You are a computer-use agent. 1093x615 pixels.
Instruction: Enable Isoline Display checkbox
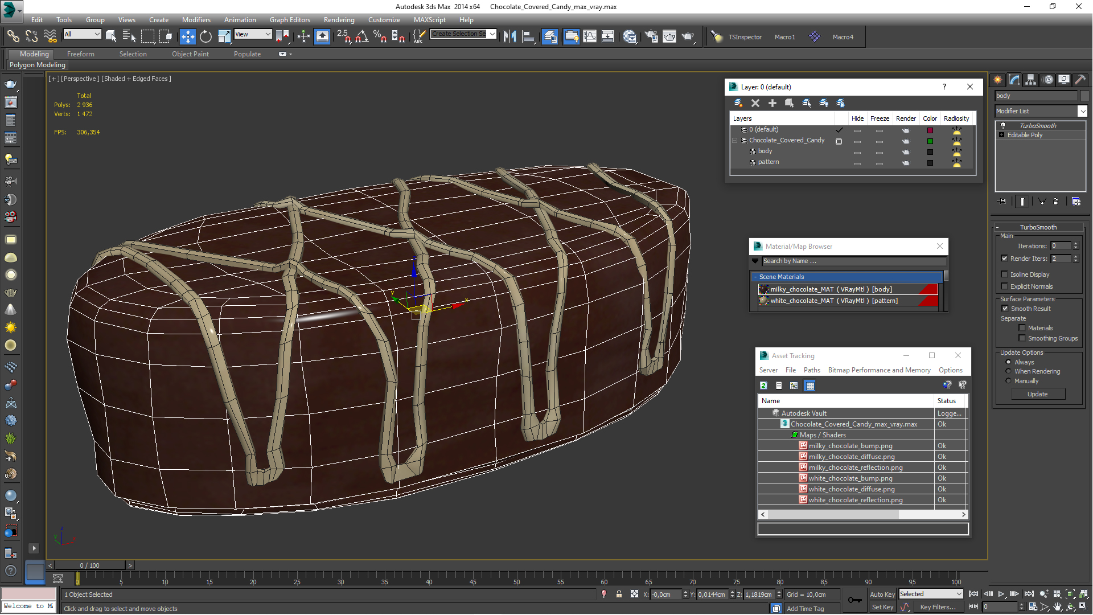pos(1004,274)
